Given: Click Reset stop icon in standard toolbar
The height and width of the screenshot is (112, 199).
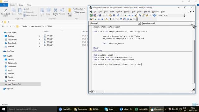Looking at the screenshot, I should click(x=132, y=15).
